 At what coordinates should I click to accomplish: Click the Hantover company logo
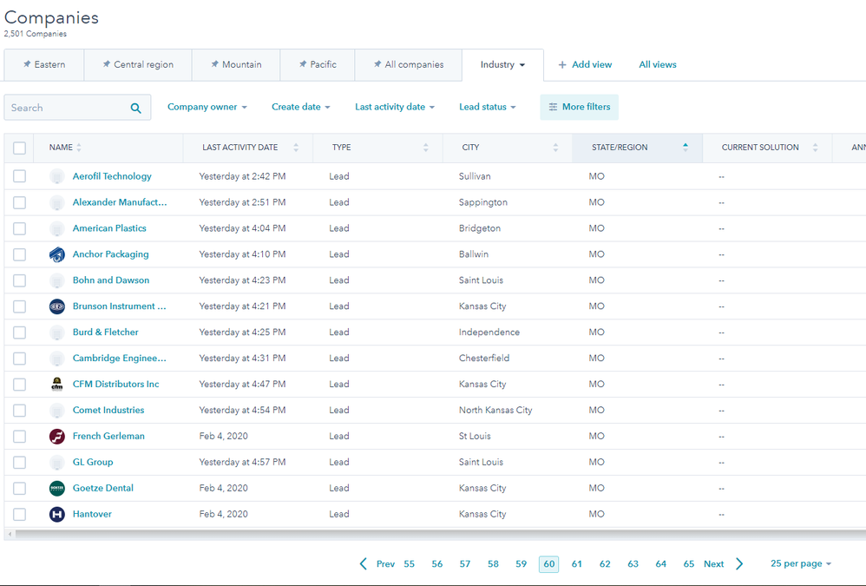point(57,514)
